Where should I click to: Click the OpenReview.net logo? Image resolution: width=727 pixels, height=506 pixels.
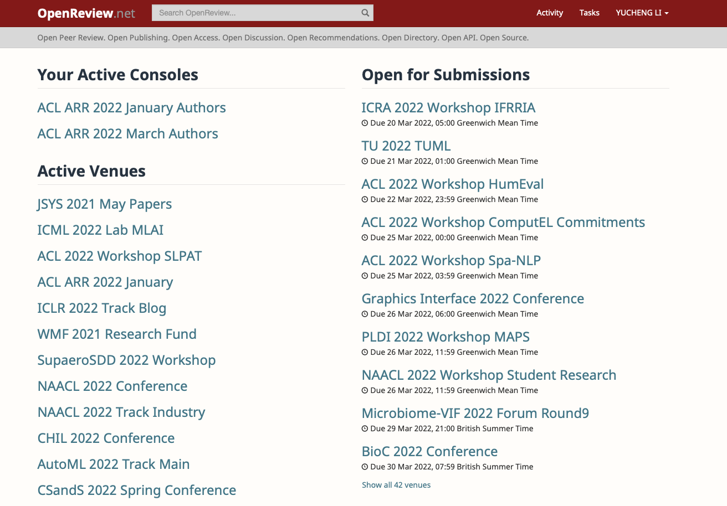tap(86, 13)
